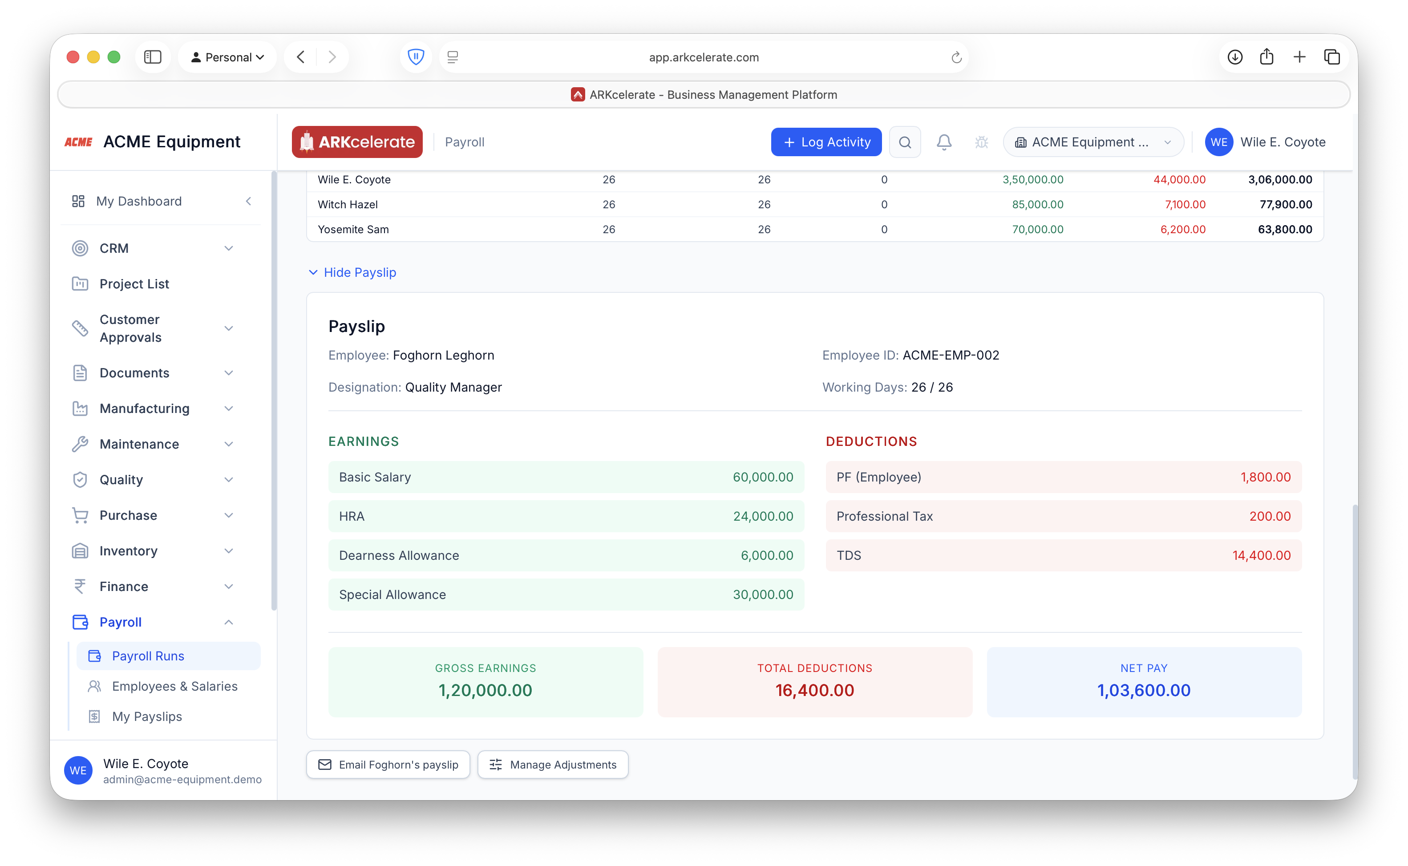Open Employees & Salaries submenu item
This screenshot has width=1408, height=866.
coord(168,686)
